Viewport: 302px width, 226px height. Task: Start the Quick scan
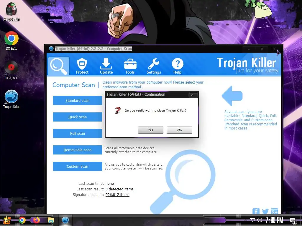78,117
